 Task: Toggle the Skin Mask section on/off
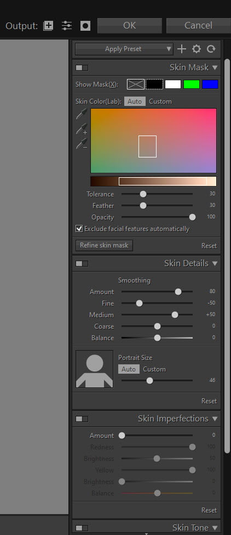pyautogui.click(x=82, y=67)
